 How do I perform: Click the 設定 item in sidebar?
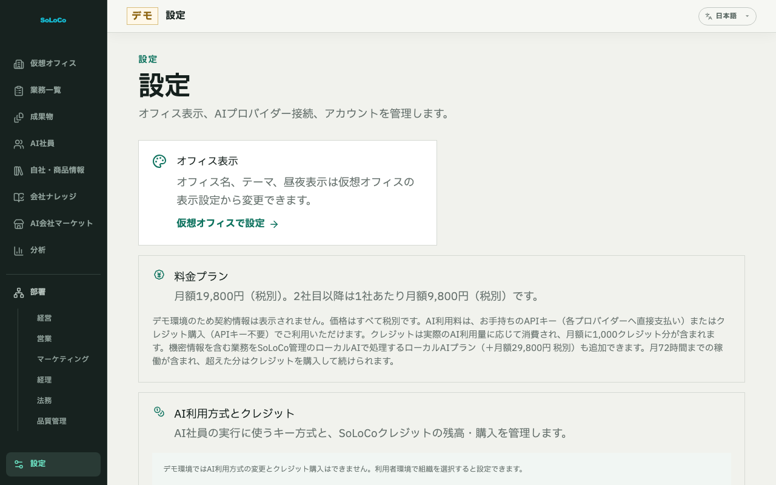click(53, 464)
